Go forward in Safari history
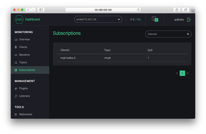 pyautogui.click(x=33, y=10)
